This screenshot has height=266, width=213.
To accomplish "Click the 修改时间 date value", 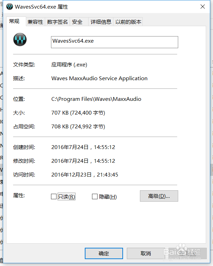I will pos(83,161).
